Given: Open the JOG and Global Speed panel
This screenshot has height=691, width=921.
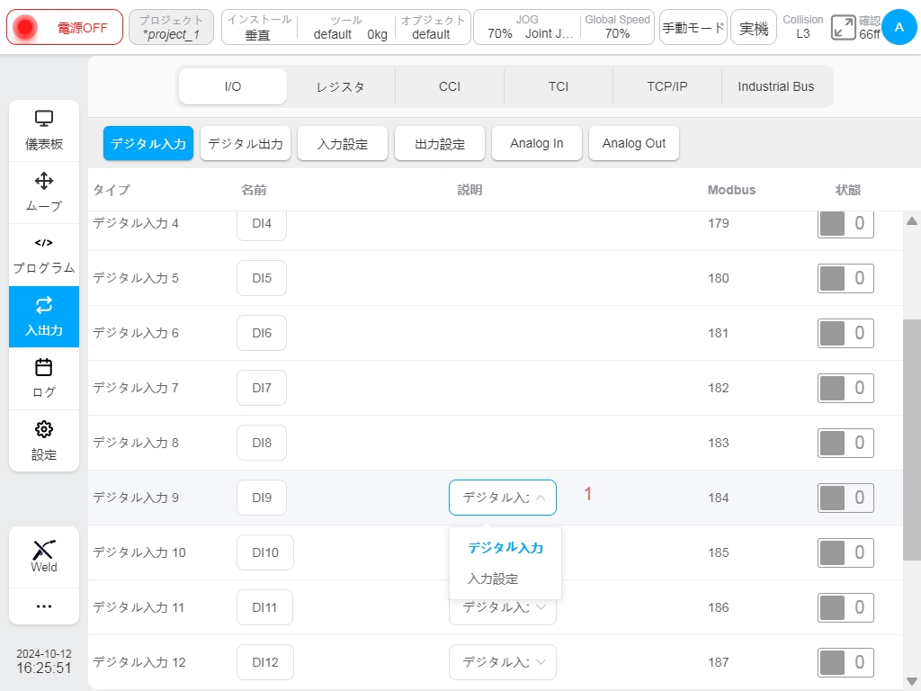Looking at the screenshot, I should pos(564,27).
